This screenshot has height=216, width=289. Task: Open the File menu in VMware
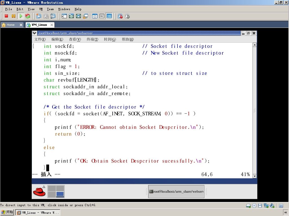[x=8, y=9]
